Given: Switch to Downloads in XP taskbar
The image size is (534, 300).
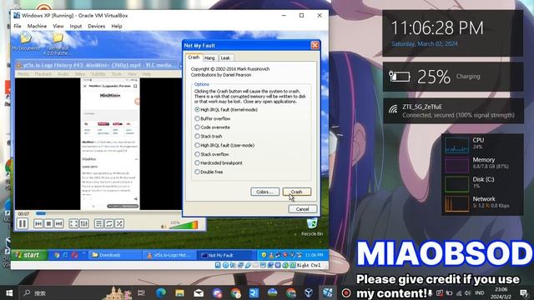Looking at the screenshot, I should click(115, 255).
